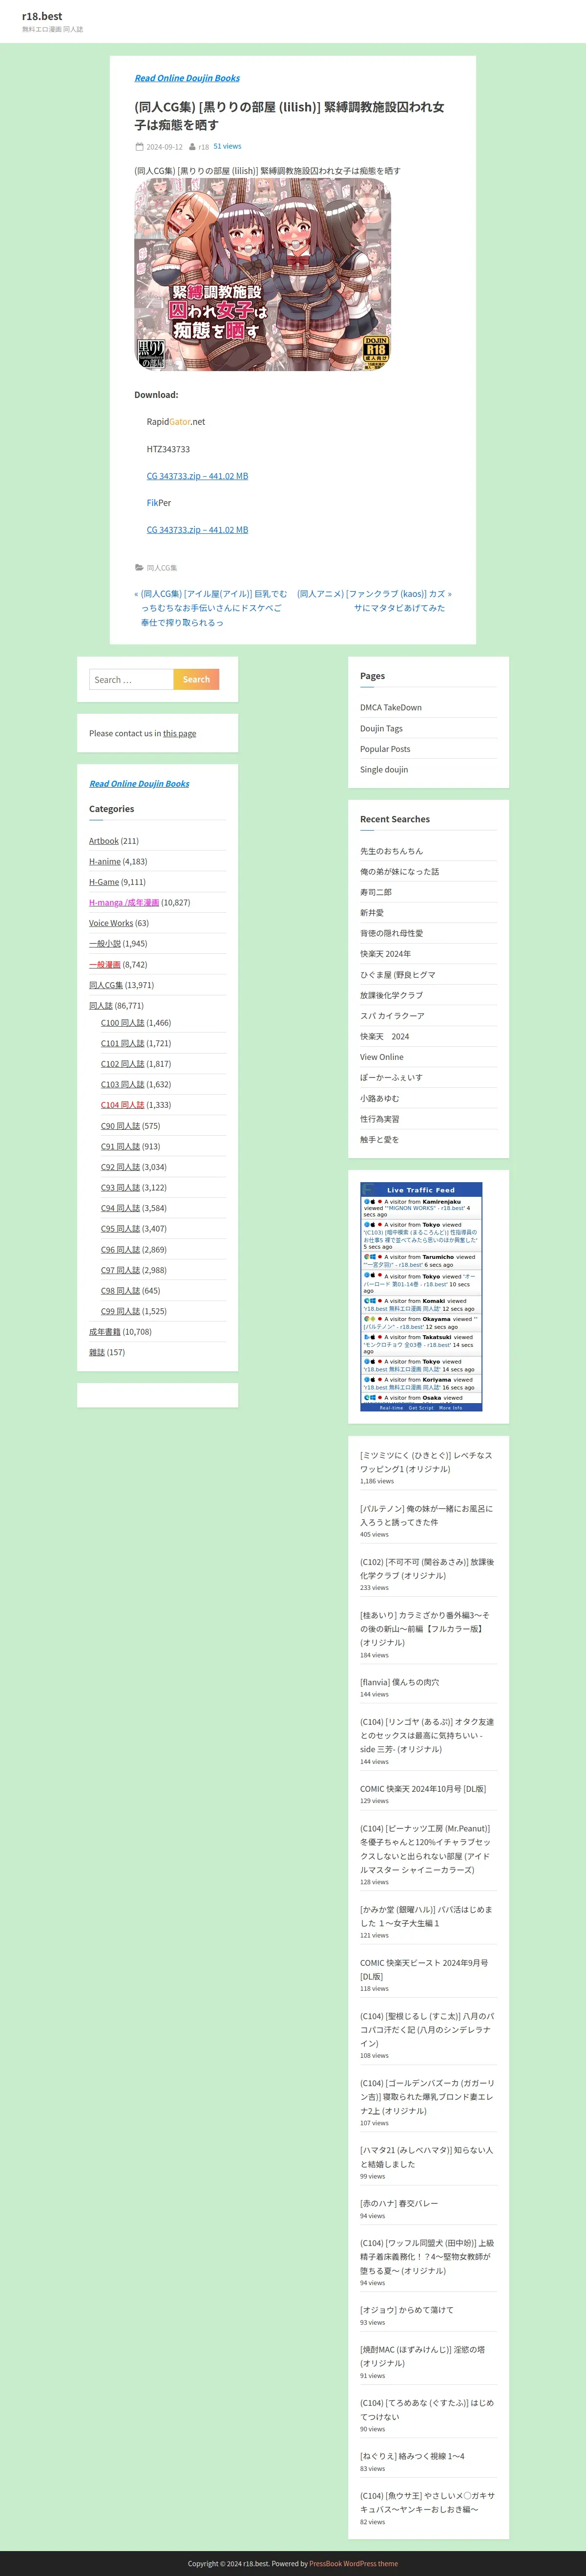Open the r18.best site title link
Viewport: 586px width, 2576px height.
pyautogui.click(x=42, y=16)
